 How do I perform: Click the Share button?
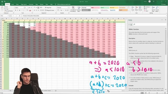pos(164,4)
